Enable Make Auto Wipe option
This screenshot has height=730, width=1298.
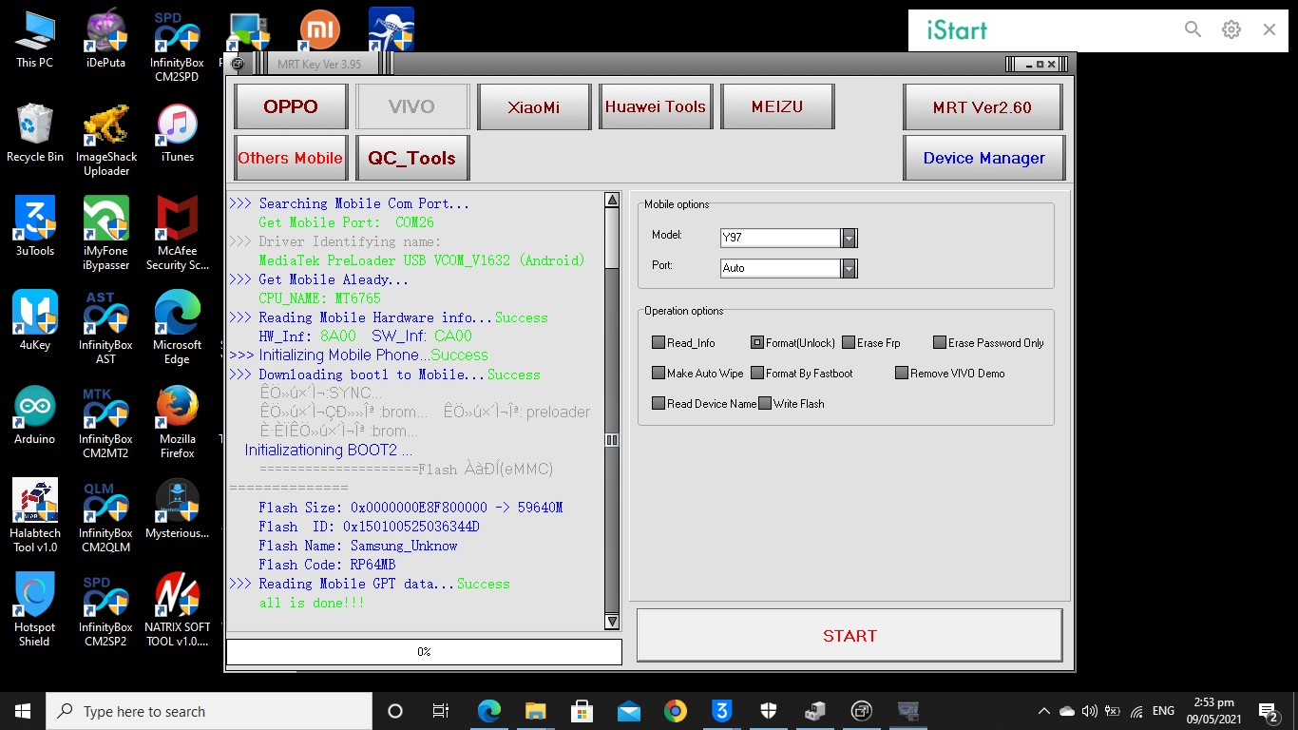[659, 374]
